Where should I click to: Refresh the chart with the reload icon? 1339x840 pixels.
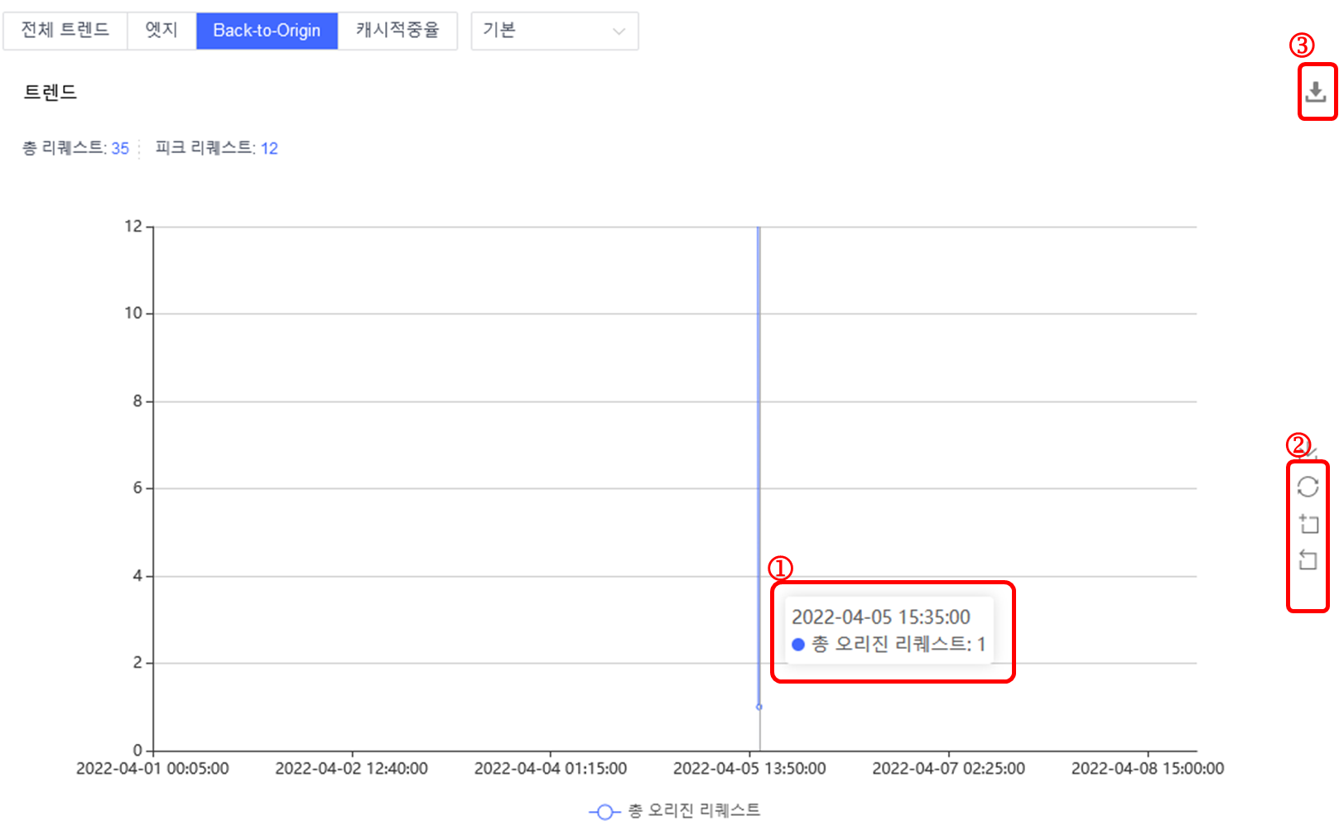coord(1308,487)
